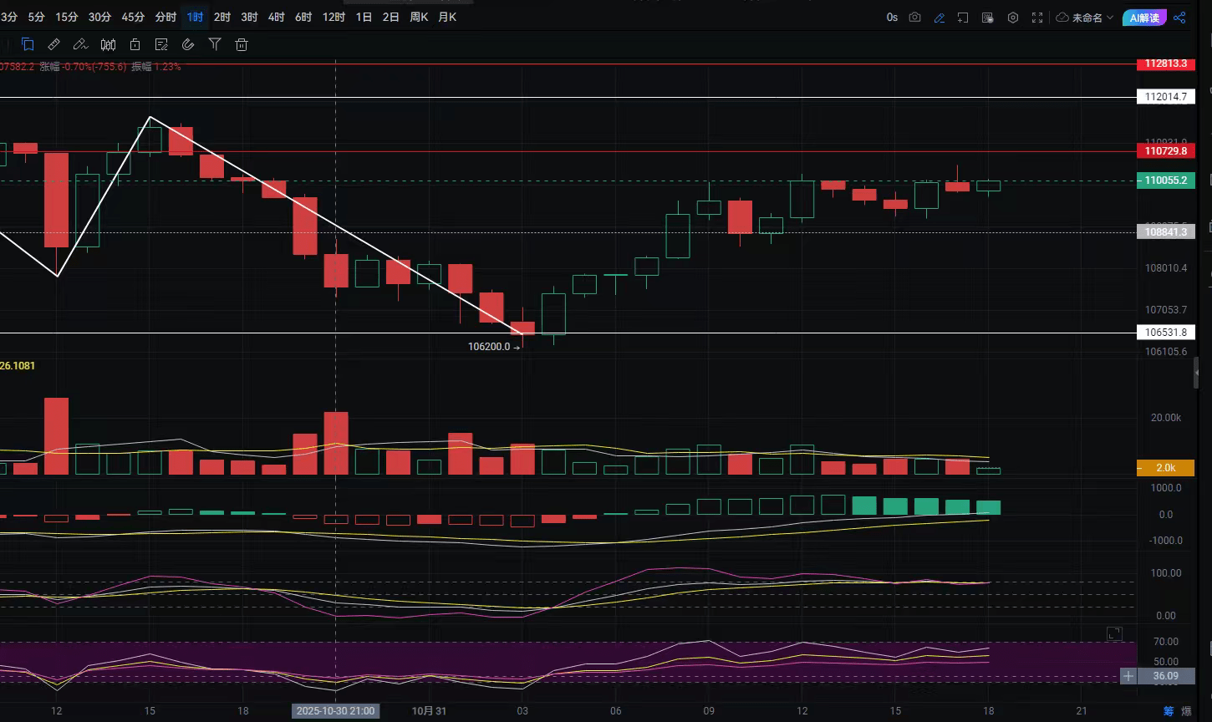Click the 爆 liquidation button at bottom right
Viewport: 1212px width, 722px height.
point(1186,711)
